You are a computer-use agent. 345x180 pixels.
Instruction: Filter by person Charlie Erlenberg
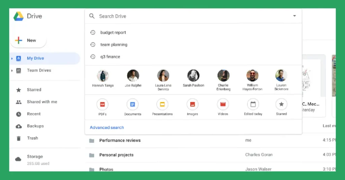[223, 80]
